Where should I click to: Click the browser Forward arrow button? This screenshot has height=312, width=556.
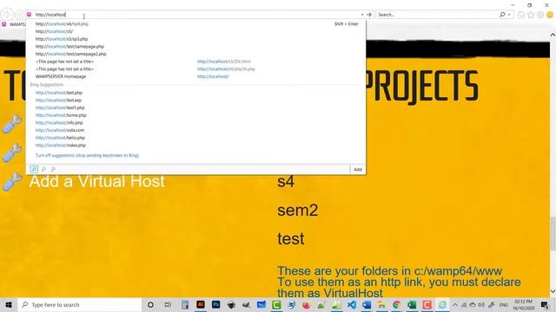pyautogui.click(x=19, y=15)
